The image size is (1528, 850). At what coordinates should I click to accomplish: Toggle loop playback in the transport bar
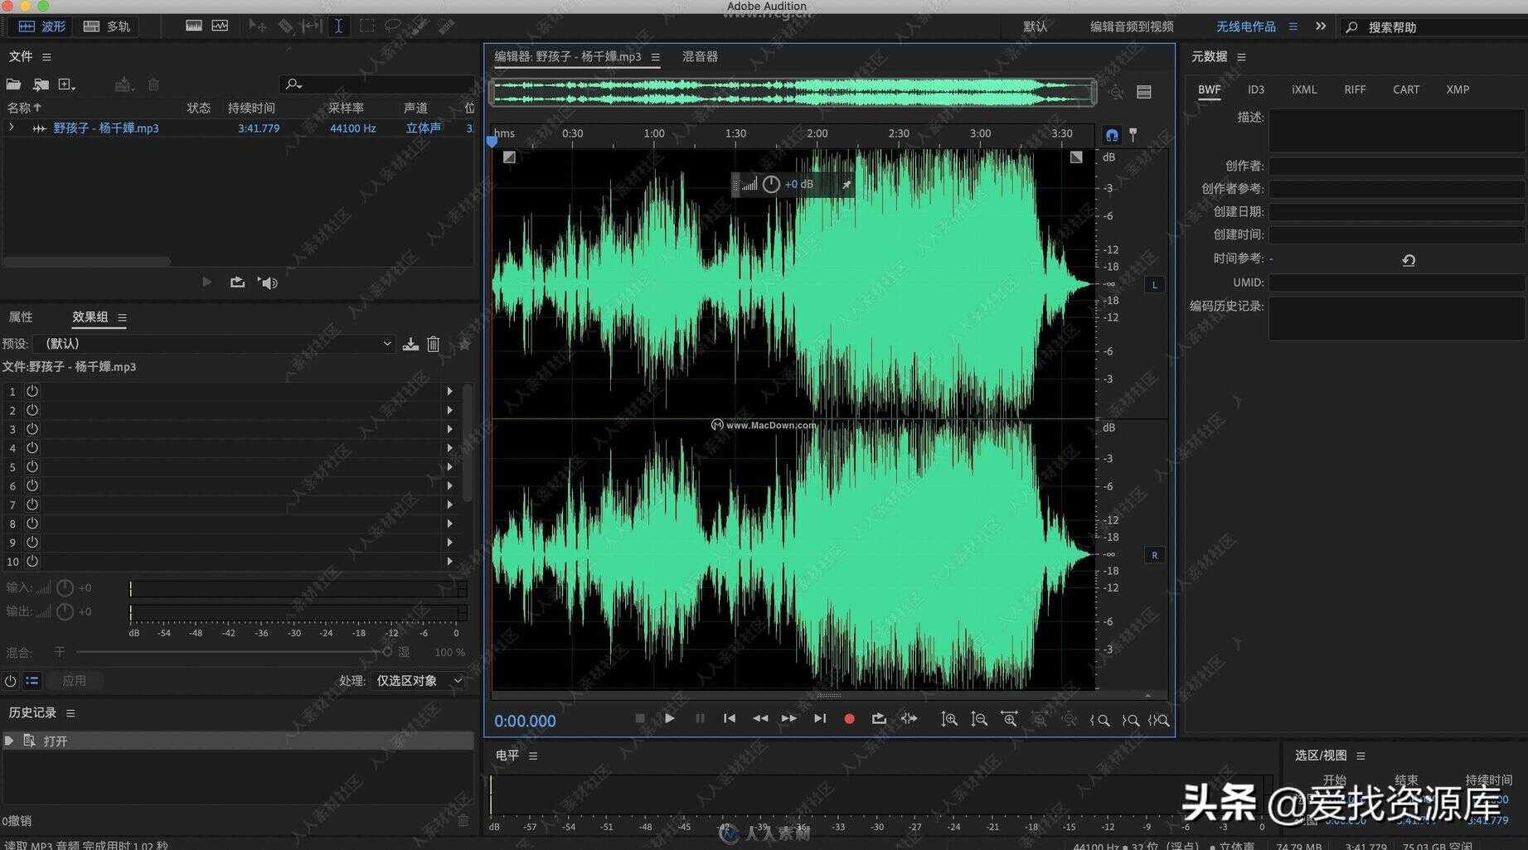click(x=879, y=719)
